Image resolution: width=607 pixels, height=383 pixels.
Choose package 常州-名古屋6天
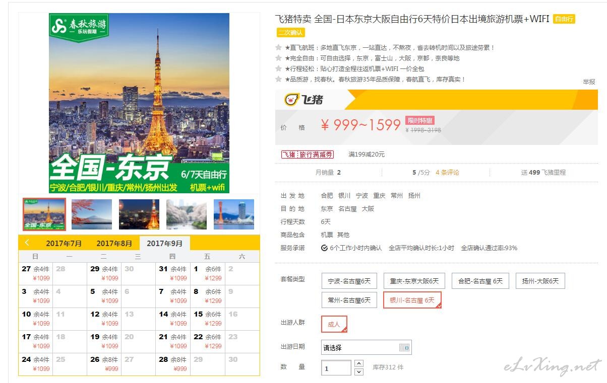(x=349, y=300)
